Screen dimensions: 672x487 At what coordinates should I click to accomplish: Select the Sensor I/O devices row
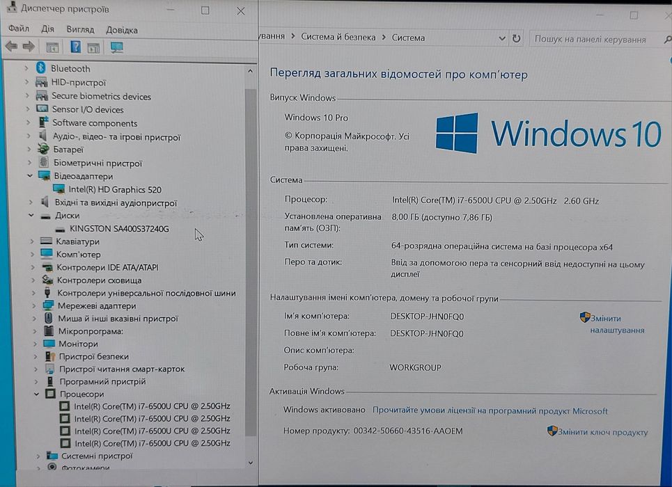pos(88,109)
